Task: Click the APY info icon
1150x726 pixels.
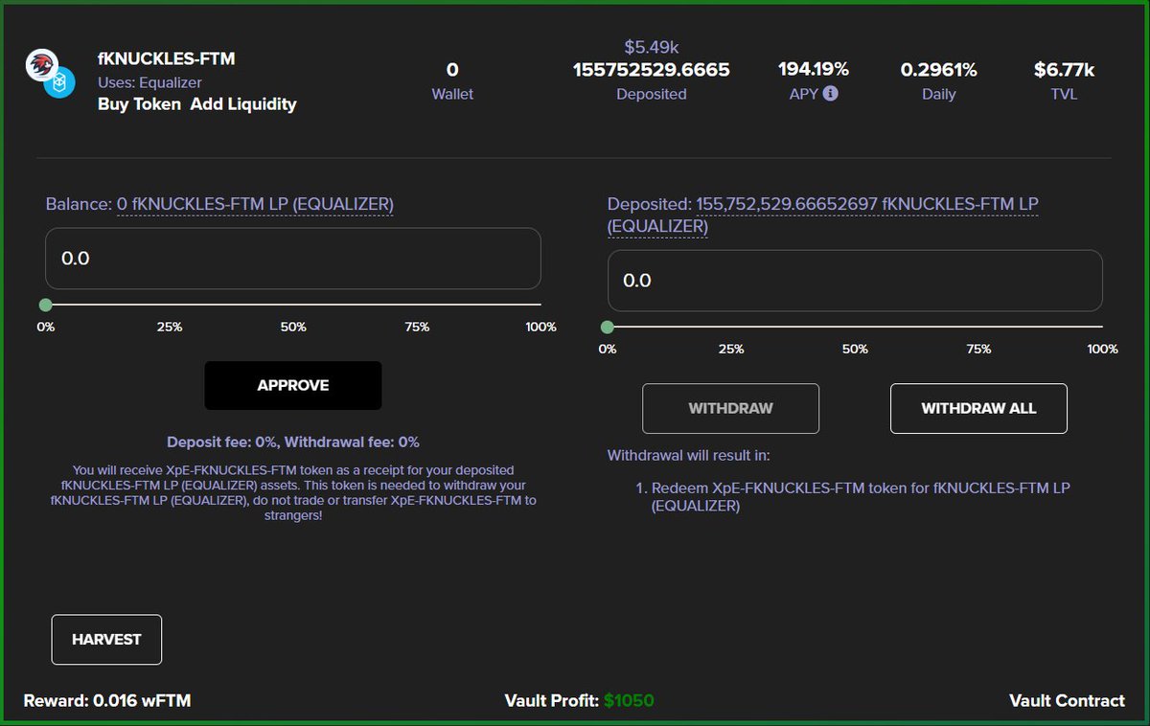Action: 831,94
